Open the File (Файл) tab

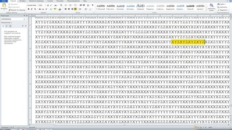coord(4,1)
